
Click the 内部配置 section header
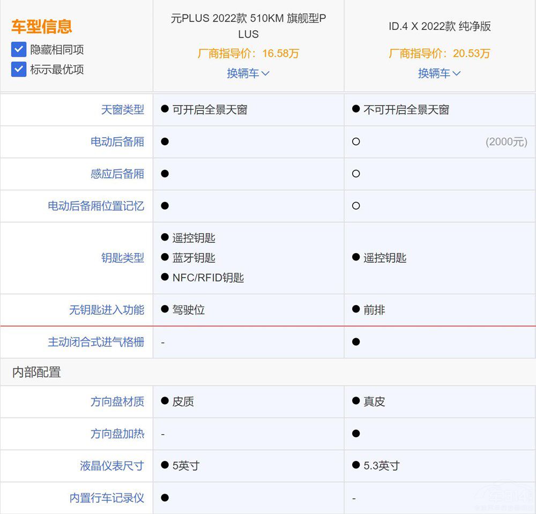click(x=36, y=372)
